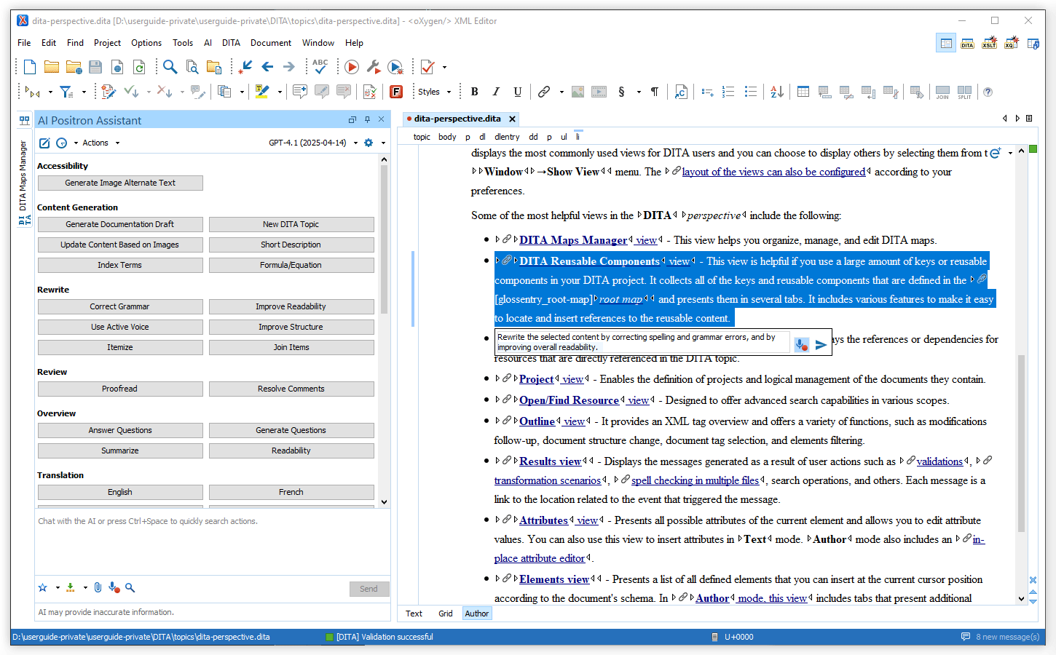Attach file paperclip in AI chat
The width and height of the screenshot is (1056, 655).
click(98, 587)
